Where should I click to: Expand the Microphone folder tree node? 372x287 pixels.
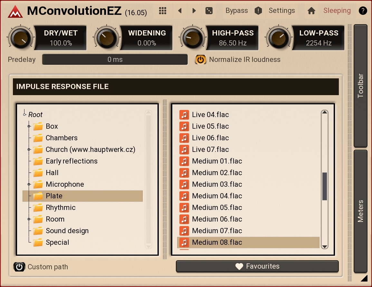[x=29, y=184]
